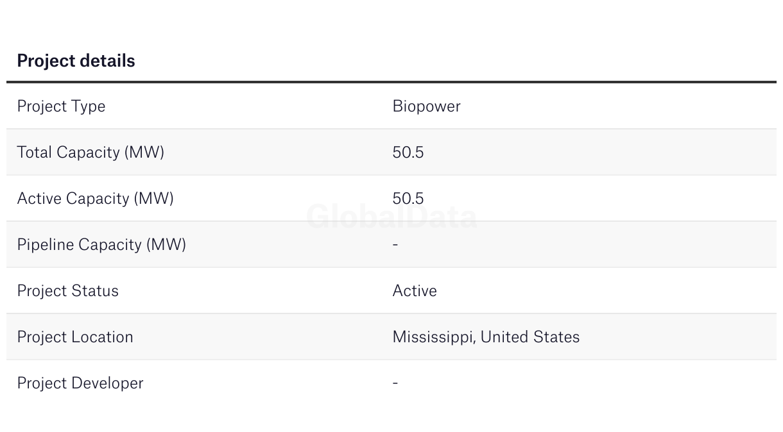Click the Project Developer dash value
This screenshot has height=432, width=783.
pos(395,383)
